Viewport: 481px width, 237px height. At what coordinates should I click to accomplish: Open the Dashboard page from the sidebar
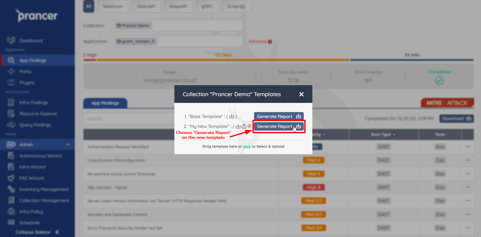click(x=31, y=41)
